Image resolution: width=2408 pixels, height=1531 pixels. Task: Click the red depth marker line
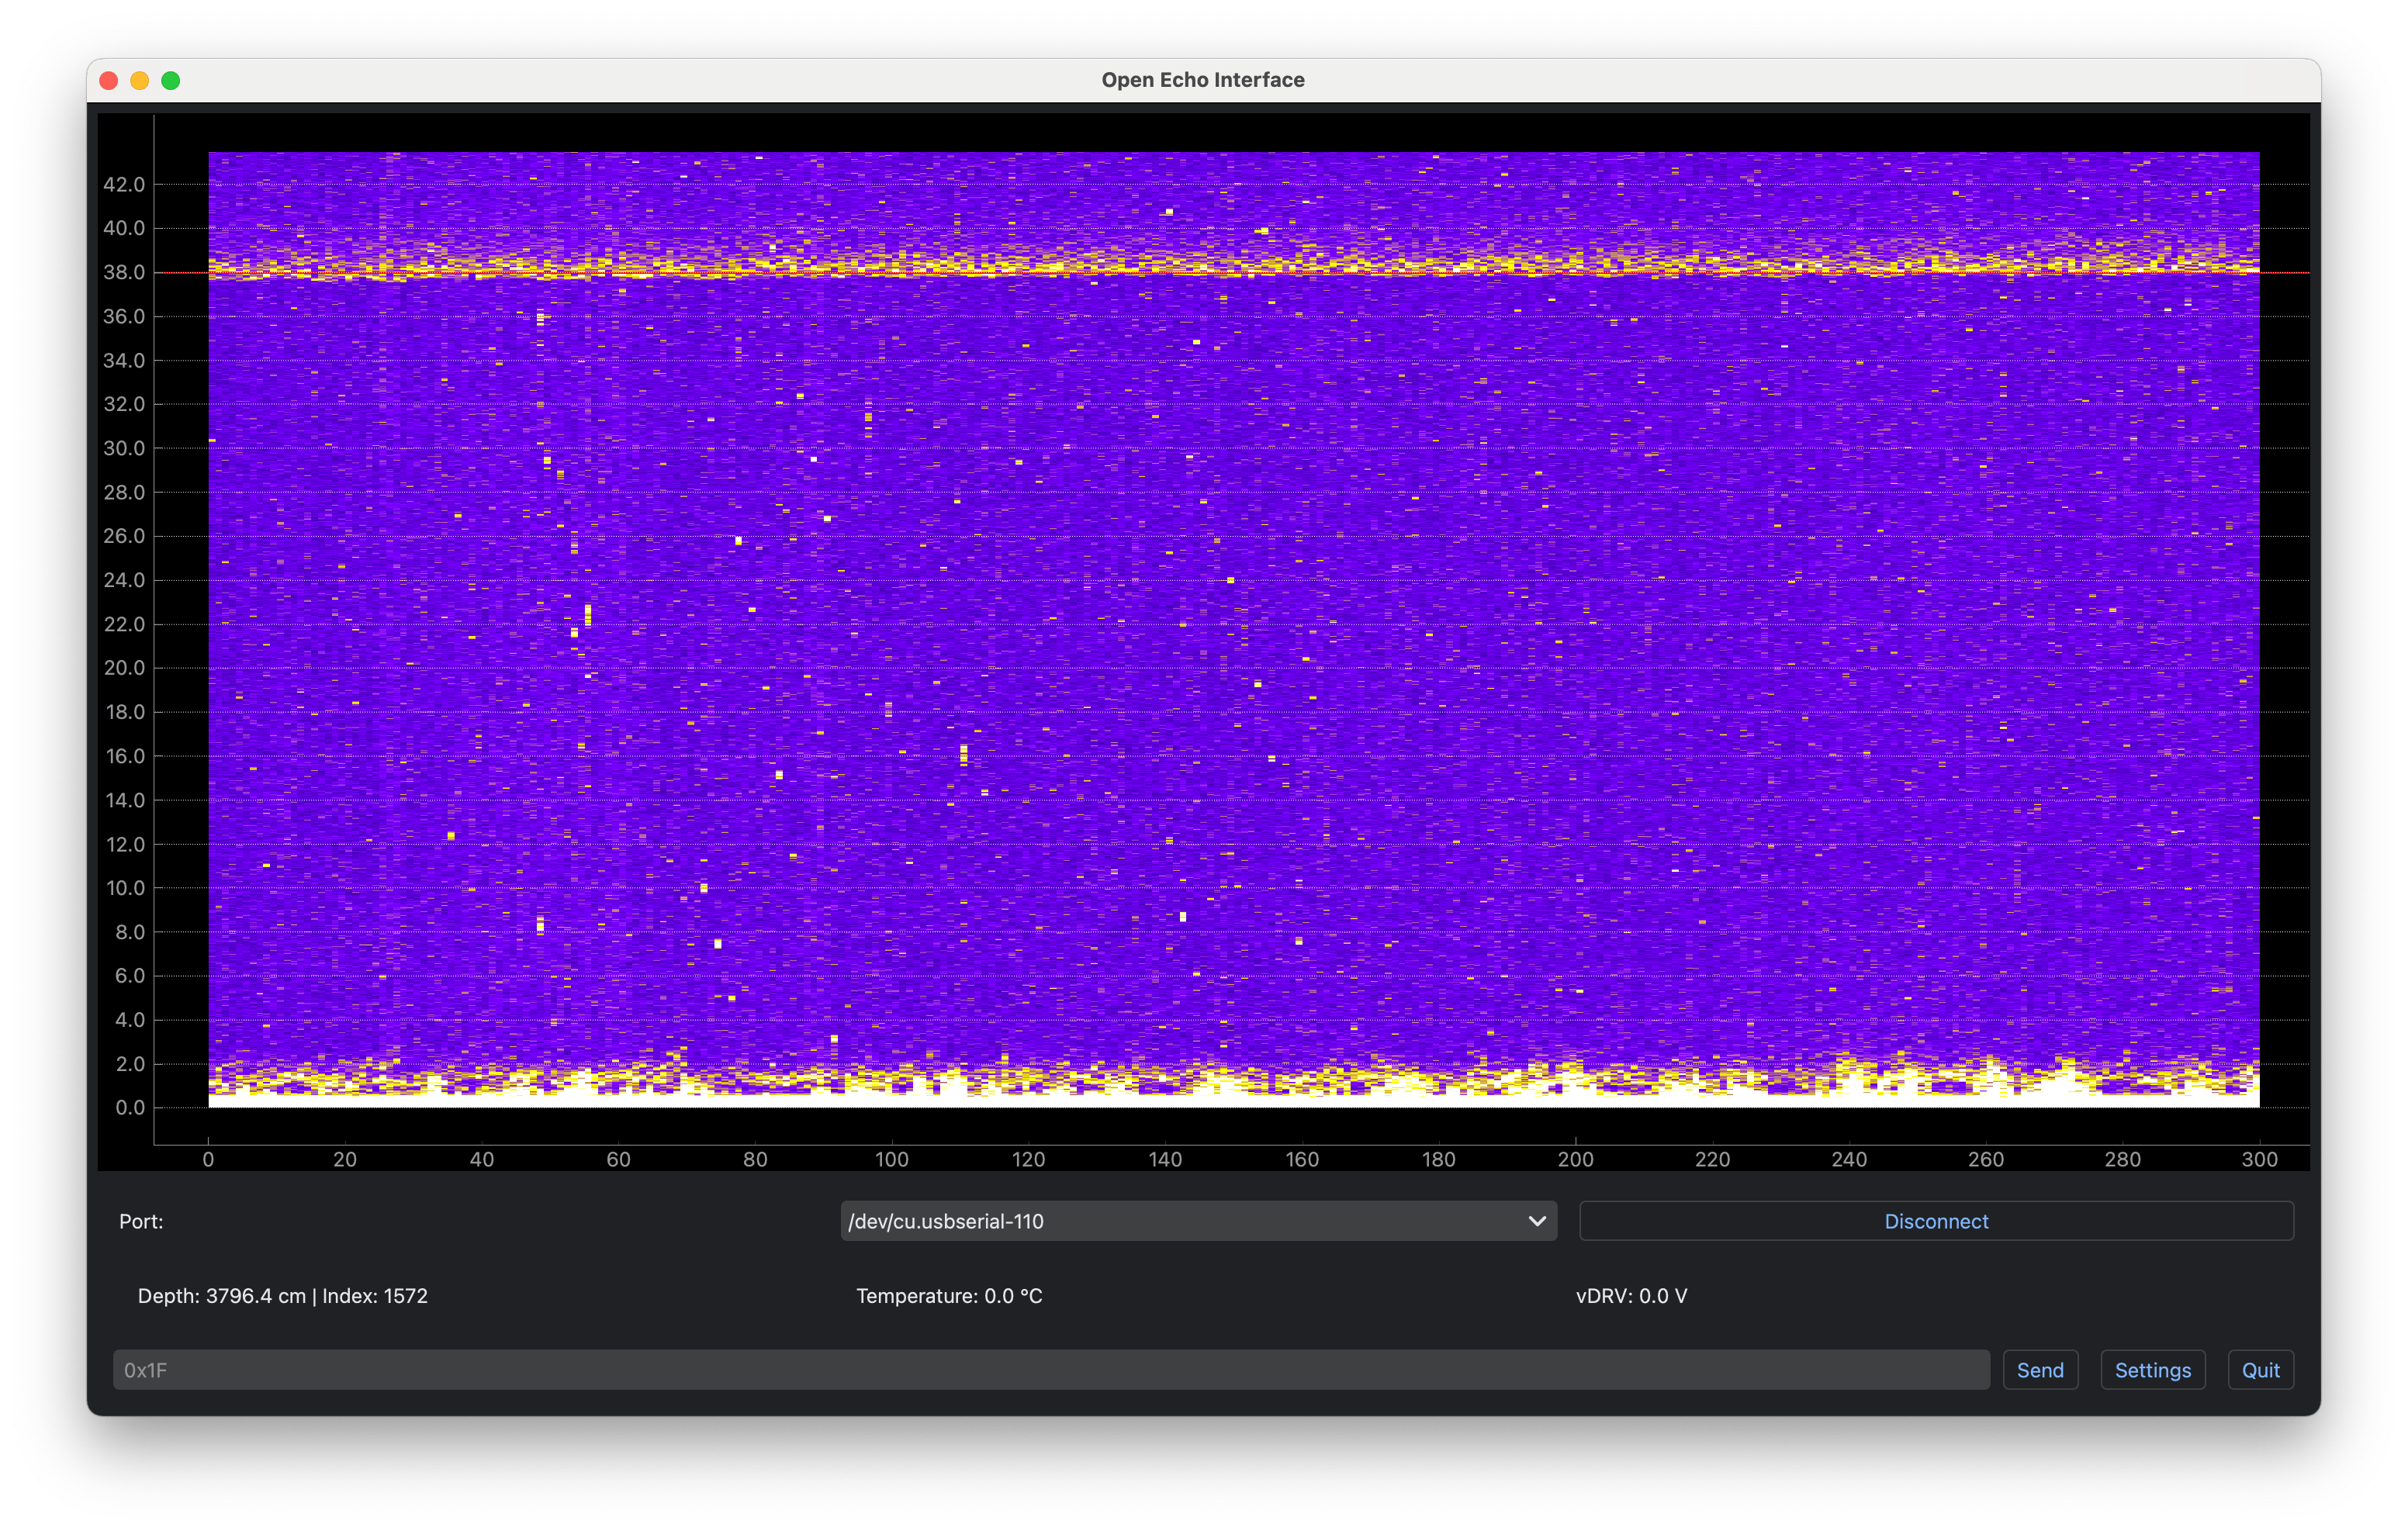click(x=1200, y=272)
